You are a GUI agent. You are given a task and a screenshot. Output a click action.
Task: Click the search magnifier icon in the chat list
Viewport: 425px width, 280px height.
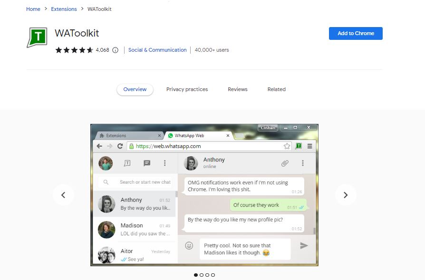point(106,182)
